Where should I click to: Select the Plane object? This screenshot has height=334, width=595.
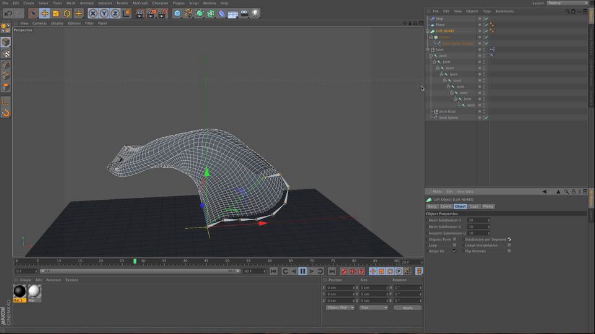point(440,25)
